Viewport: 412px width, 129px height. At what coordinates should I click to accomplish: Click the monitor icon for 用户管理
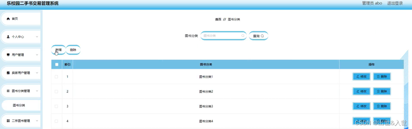click(x=8, y=55)
